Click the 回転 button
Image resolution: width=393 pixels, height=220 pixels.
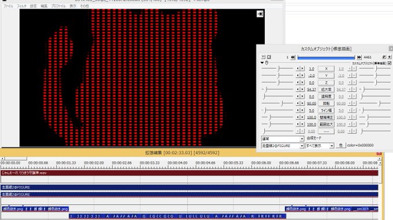click(326, 103)
